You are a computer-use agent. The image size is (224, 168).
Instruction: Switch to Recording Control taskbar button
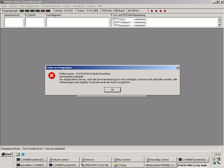(161, 160)
